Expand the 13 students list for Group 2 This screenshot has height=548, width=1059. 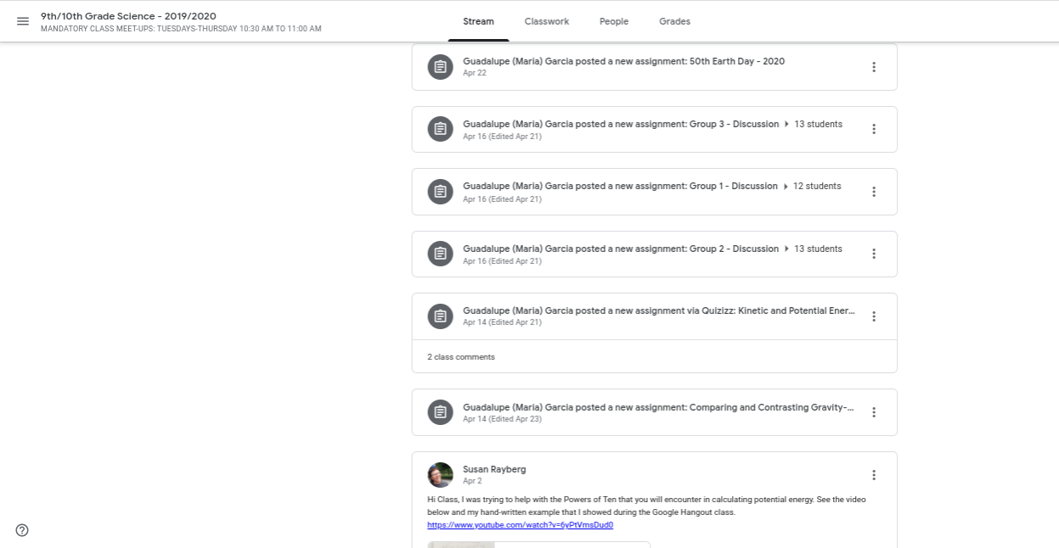pos(817,249)
